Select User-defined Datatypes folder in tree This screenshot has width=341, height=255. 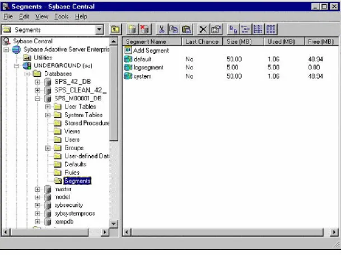(x=87, y=156)
